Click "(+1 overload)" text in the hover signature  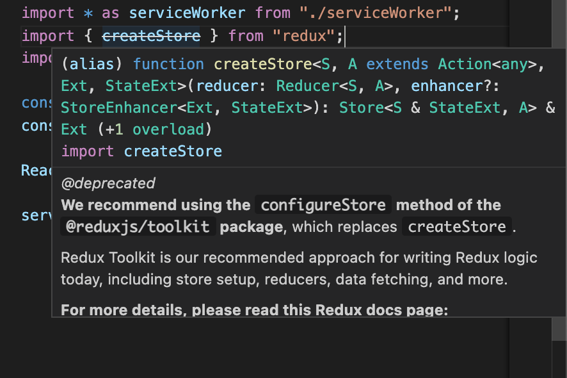click(154, 129)
